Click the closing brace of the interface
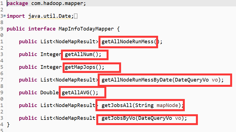 8,124
